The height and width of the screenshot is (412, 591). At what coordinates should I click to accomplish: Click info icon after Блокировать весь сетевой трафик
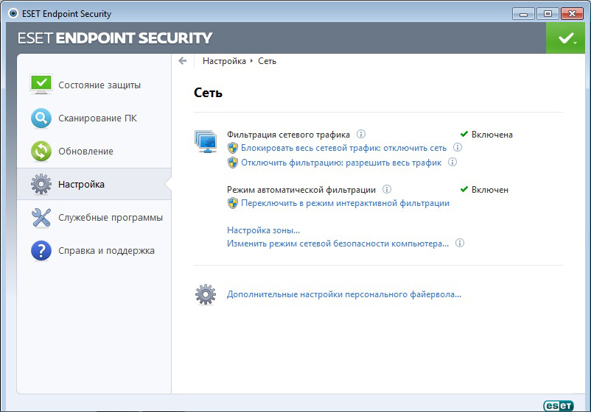click(458, 148)
